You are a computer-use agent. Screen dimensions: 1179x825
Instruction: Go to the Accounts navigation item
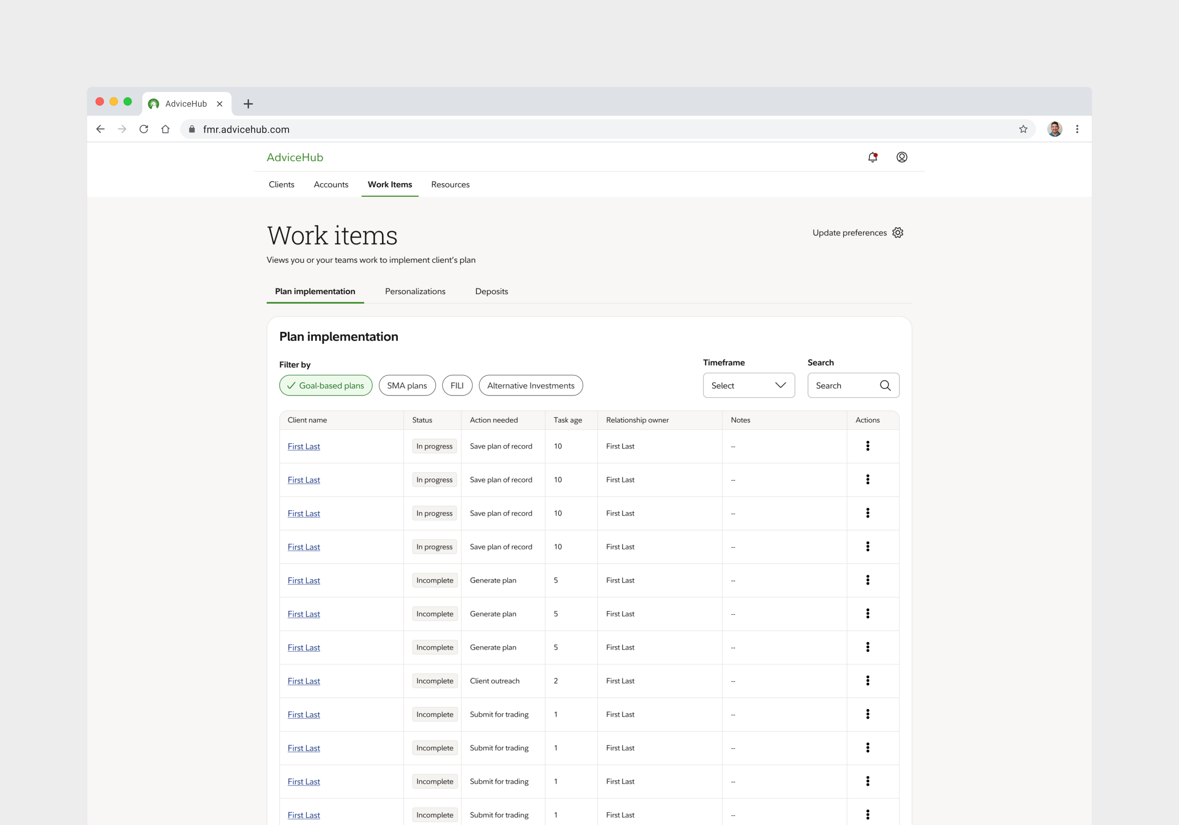pos(331,184)
